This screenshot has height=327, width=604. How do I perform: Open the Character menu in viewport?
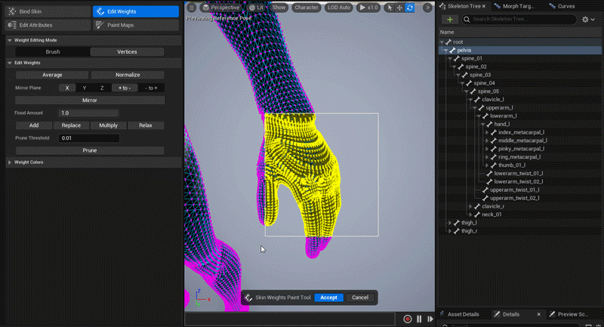point(307,8)
